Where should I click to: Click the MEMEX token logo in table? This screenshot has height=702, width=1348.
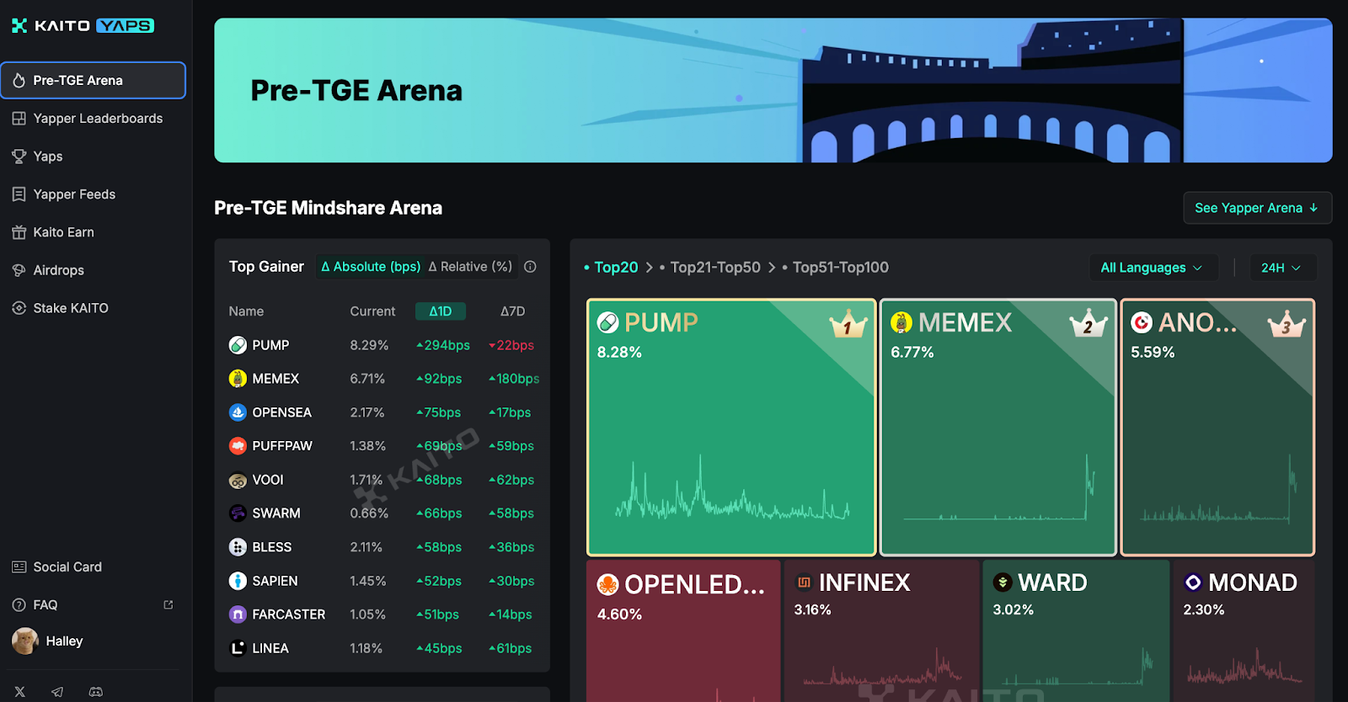pos(238,379)
